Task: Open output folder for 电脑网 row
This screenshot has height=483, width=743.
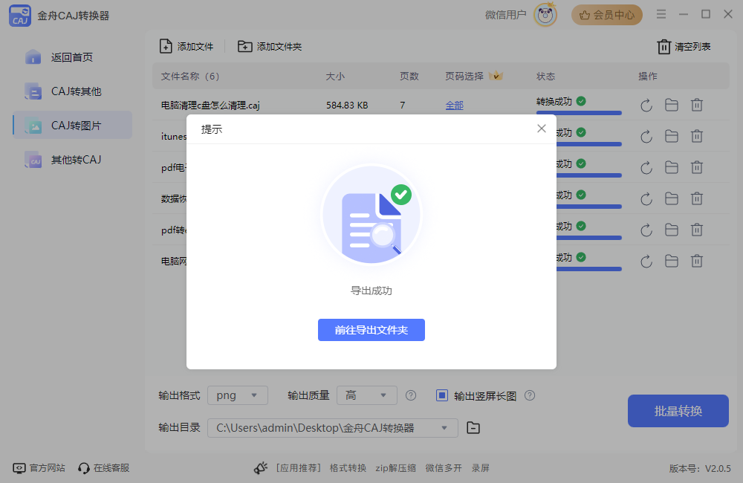Action: [672, 261]
